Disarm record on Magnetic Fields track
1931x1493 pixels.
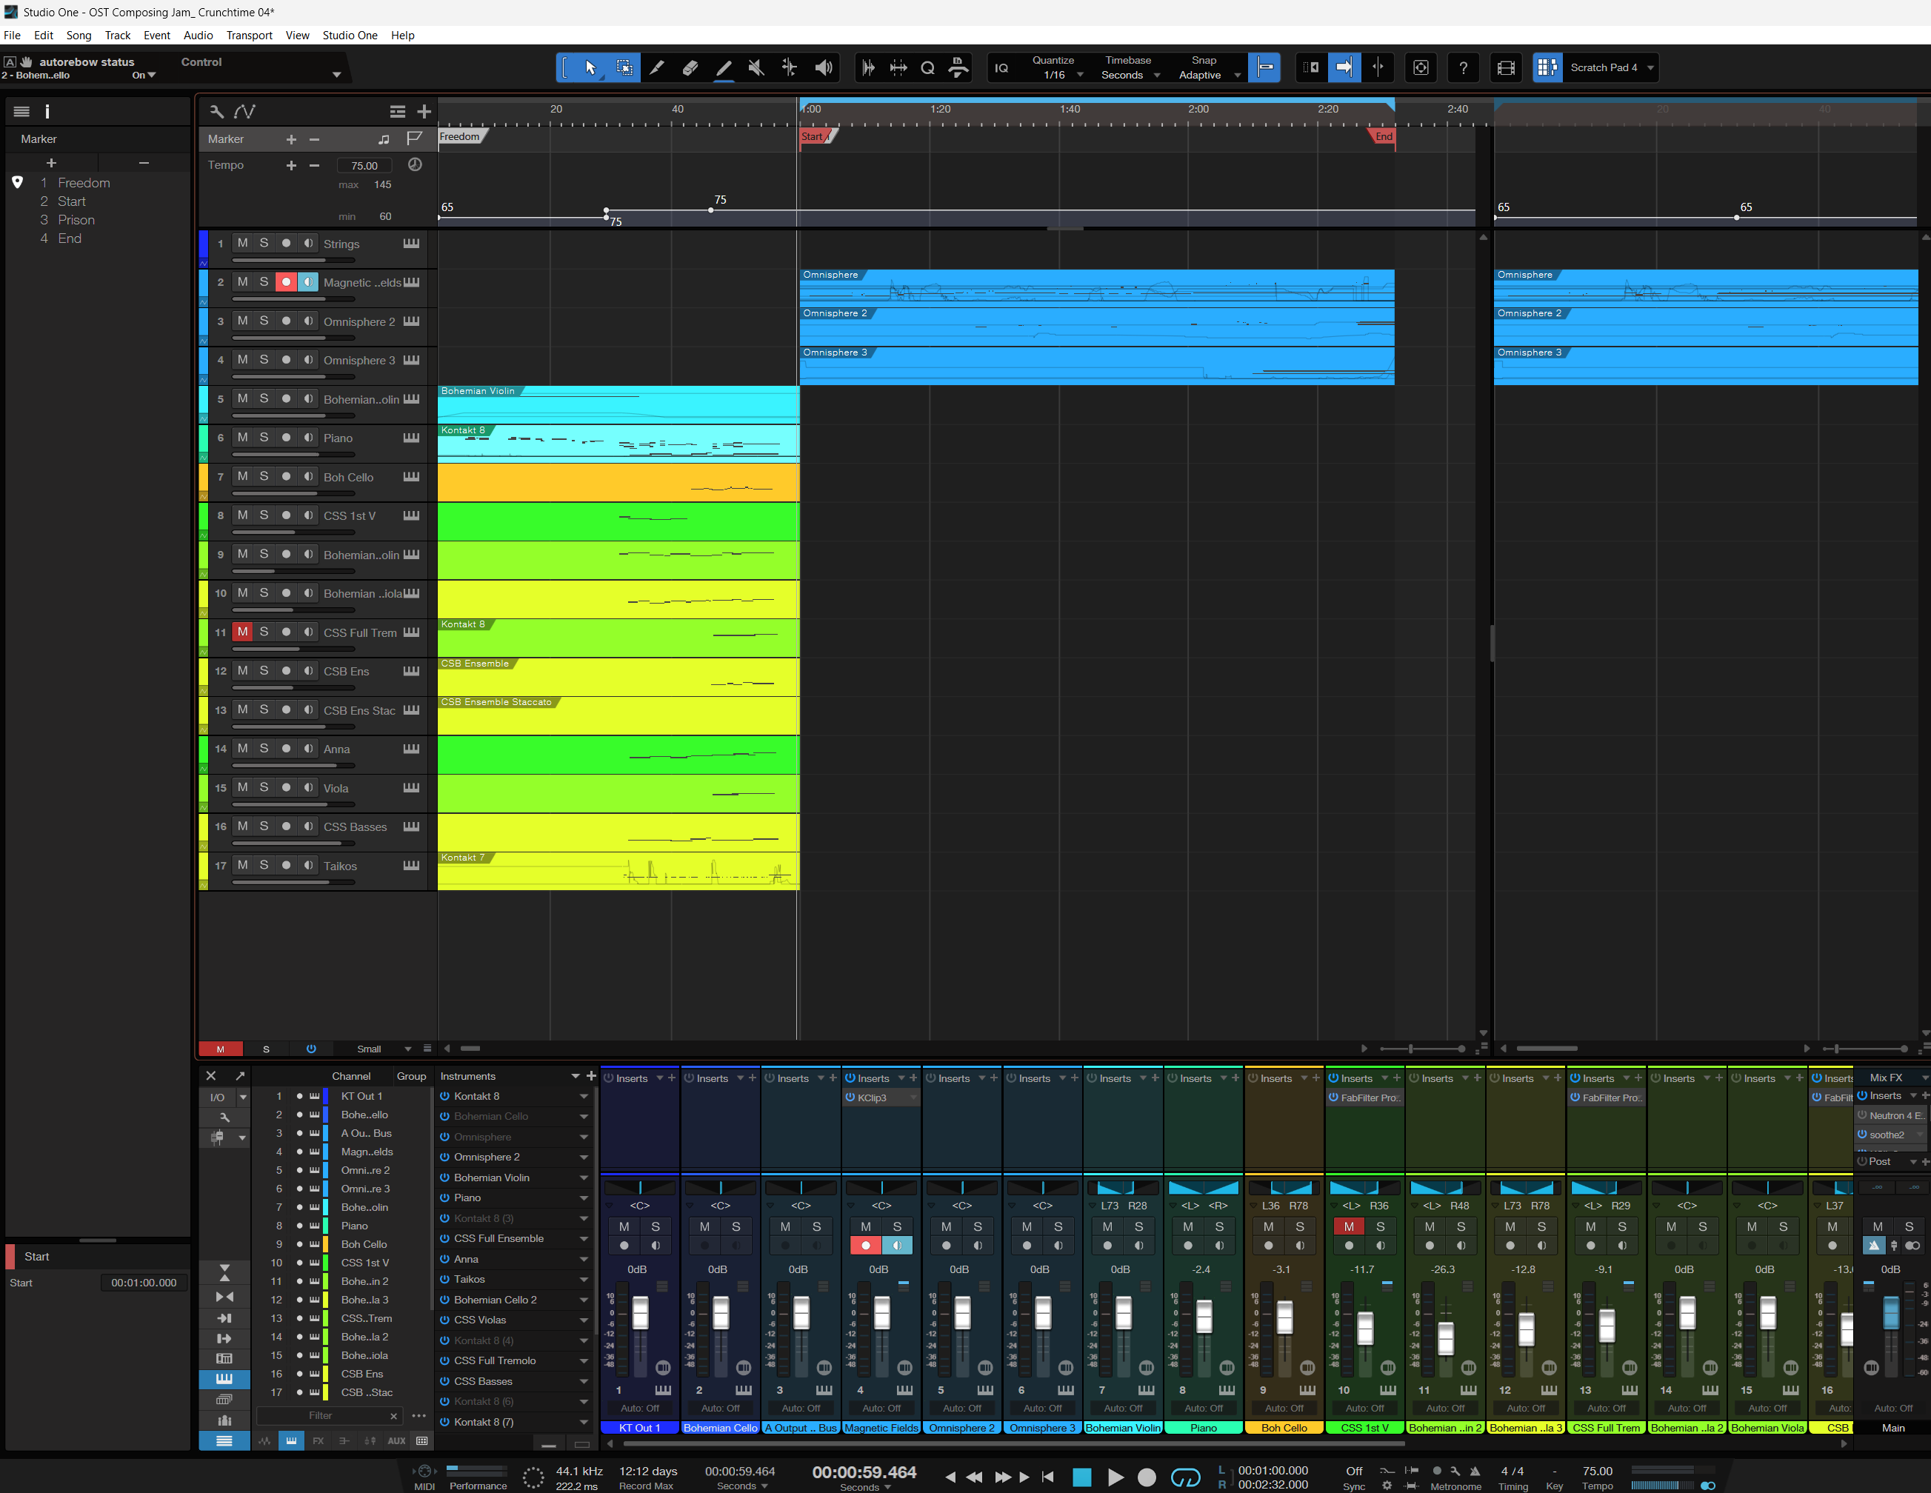pyautogui.click(x=286, y=282)
